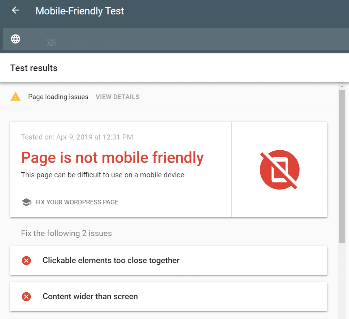Click the Tested on timestamp text
This screenshot has width=349, height=319.
click(77, 137)
